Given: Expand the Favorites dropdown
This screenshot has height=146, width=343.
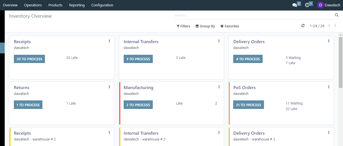Looking at the screenshot, I should click(230, 26).
